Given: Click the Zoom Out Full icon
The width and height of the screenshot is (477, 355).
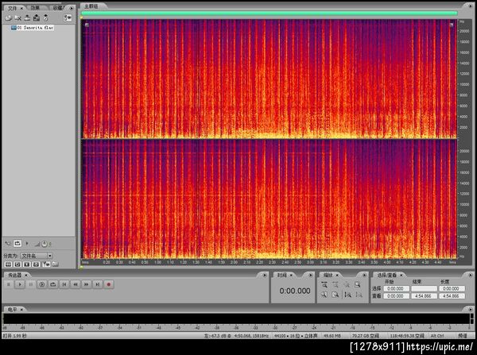Looking at the screenshot, I should click(x=347, y=285).
